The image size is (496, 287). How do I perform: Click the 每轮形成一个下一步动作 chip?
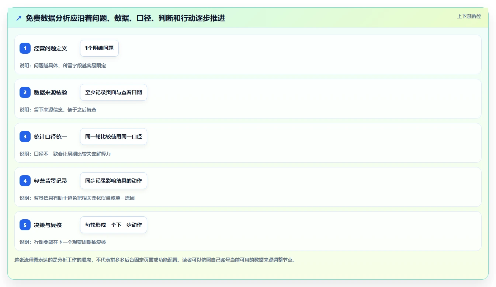click(x=114, y=225)
